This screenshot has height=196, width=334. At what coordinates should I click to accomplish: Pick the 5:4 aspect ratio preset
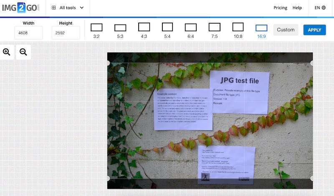point(167,28)
